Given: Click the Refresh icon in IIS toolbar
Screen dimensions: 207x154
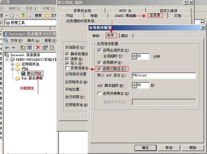Looking at the screenshot, I should coord(52,48).
